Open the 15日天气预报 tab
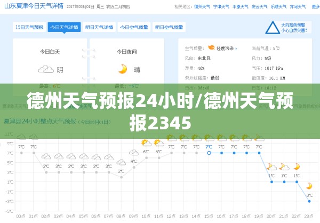Image resolution: width=320 pixels, height=223 pixels. pos(29,27)
